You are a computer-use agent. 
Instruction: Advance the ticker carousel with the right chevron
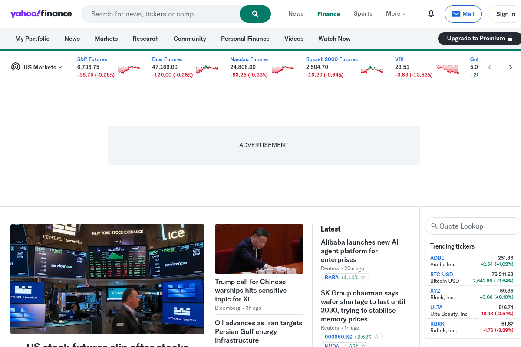(x=511, y=67)
